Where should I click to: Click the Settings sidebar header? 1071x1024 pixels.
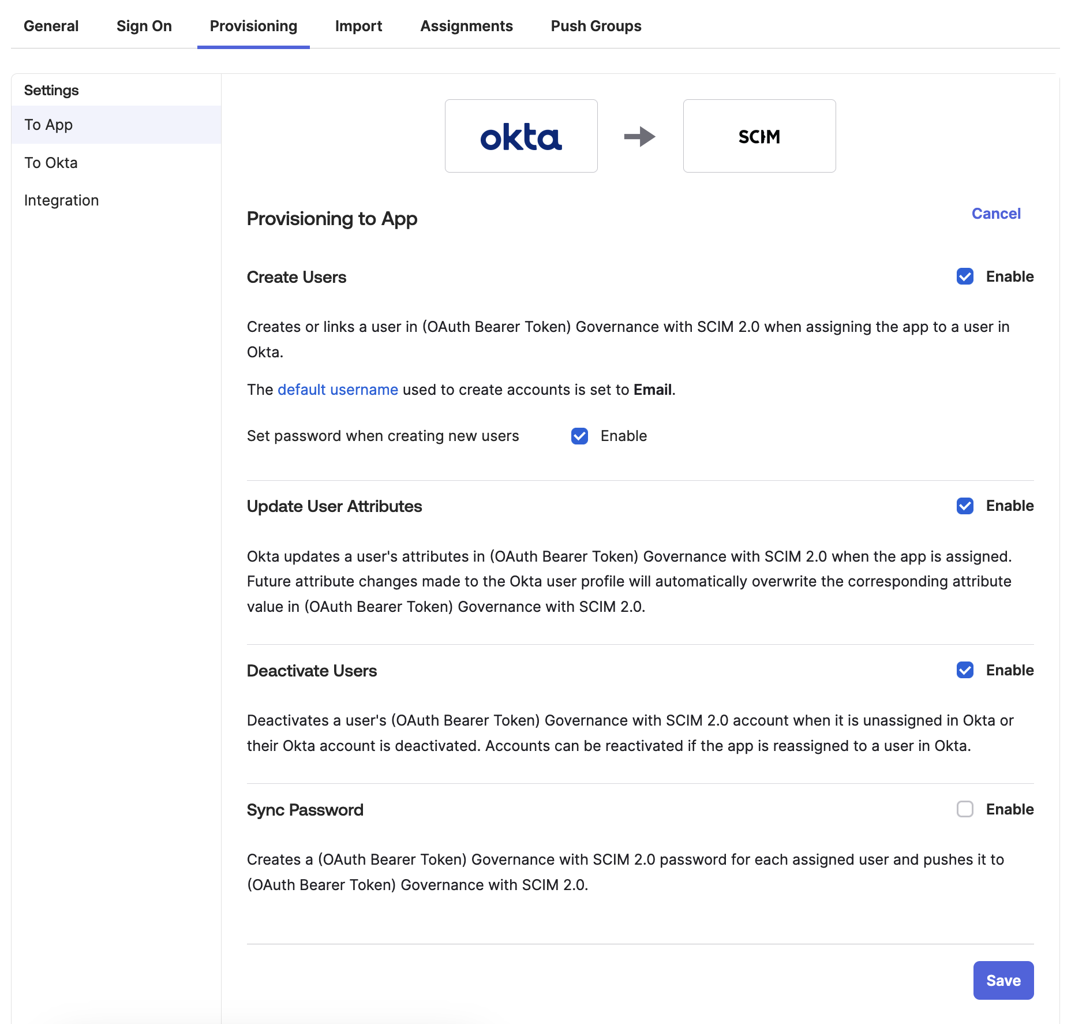(51, 91)
